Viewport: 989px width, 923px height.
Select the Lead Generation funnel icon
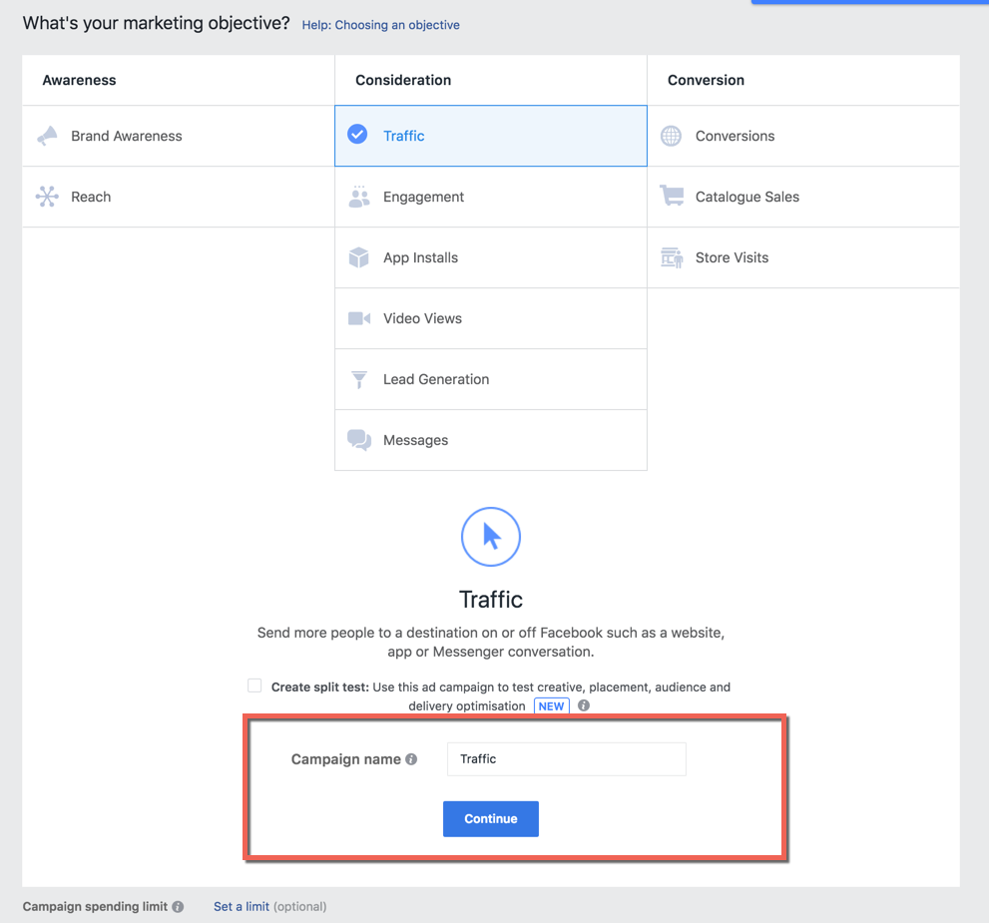coord(359,379)
